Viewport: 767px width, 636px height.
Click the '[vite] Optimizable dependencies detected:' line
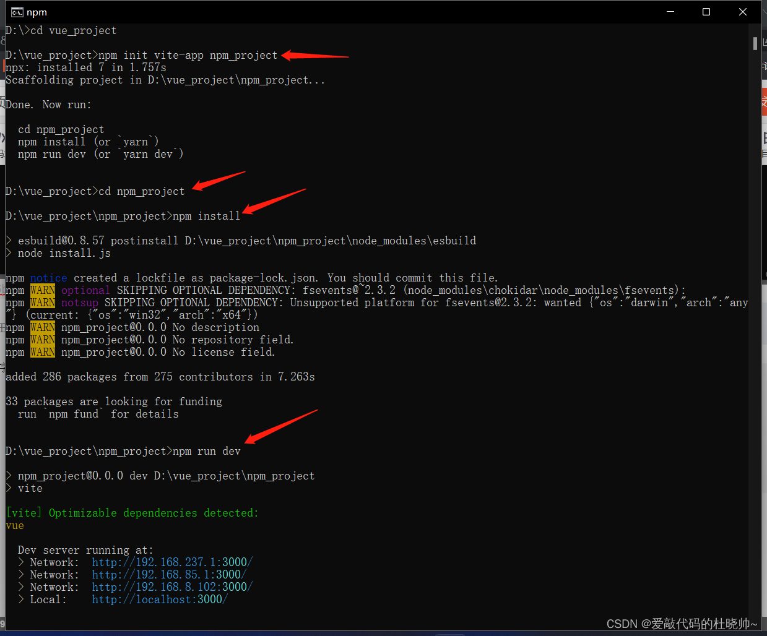(x=132, y=513)
